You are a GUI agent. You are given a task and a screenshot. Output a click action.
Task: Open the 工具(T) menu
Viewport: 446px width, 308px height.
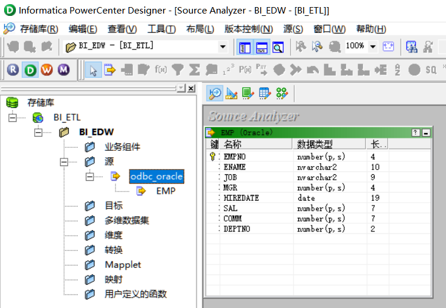[162, 29]
